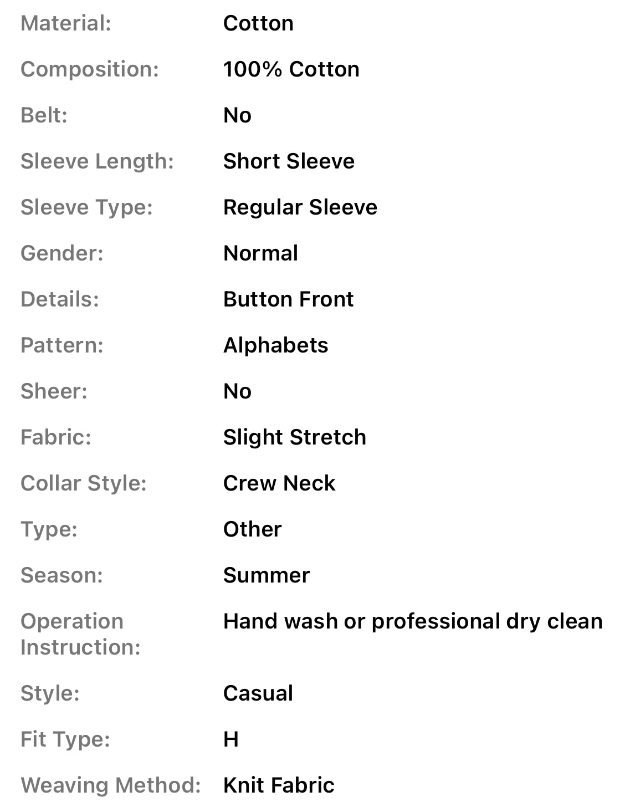625x802 pixels.
Task: Select the 'H' fit type value
Action: click(231, 739)
